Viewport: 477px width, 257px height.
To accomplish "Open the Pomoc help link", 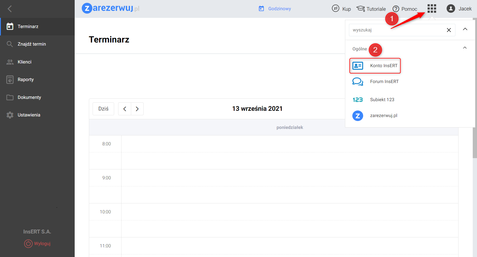I will tap(409, 9).
